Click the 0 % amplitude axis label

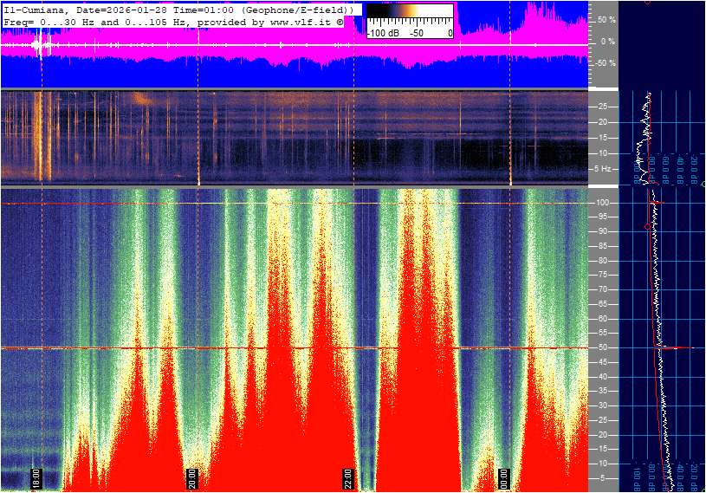point(606,41)
